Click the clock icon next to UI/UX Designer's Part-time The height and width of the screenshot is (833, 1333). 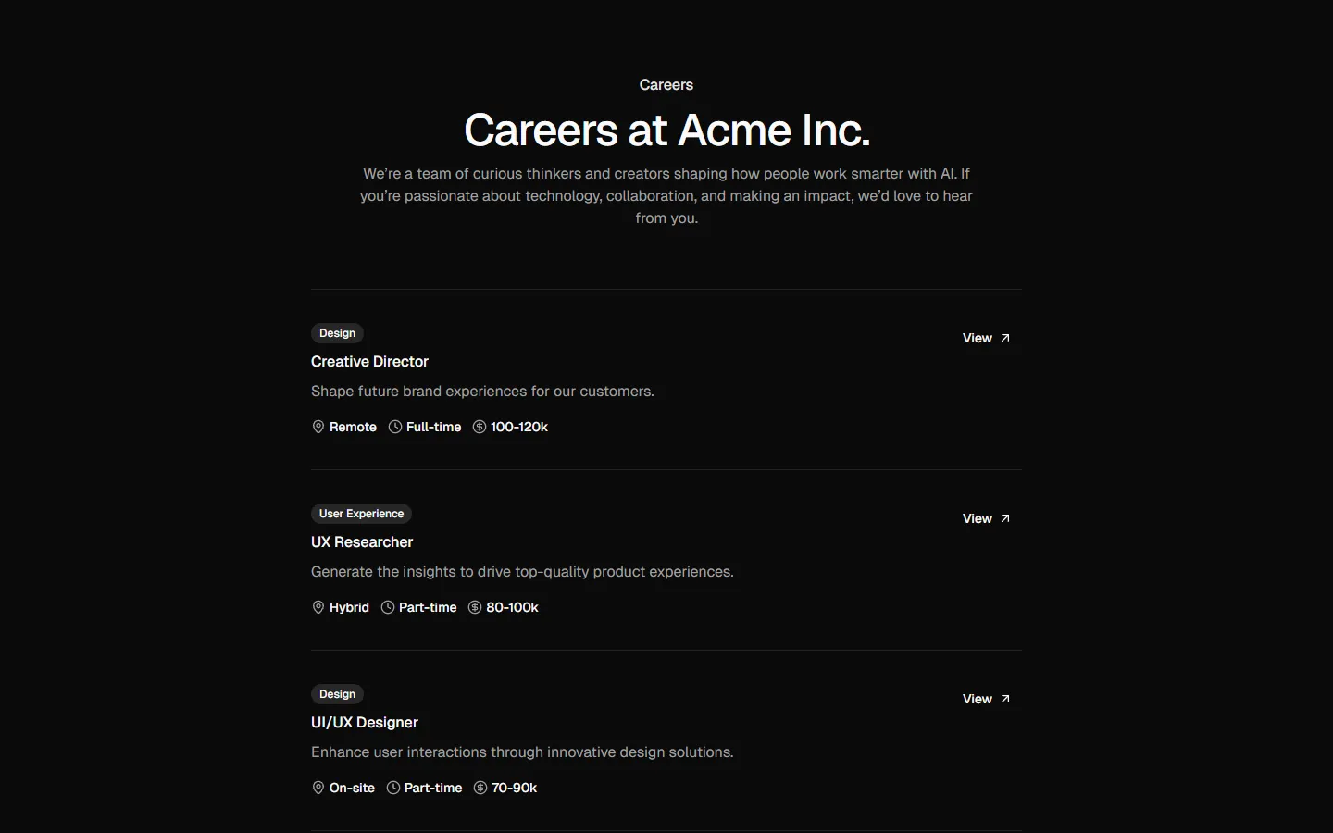[x=392, y=788]
